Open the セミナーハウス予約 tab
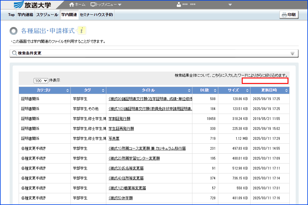The width and height of the screenshot is (308, 205). click(x=96, y=14)
